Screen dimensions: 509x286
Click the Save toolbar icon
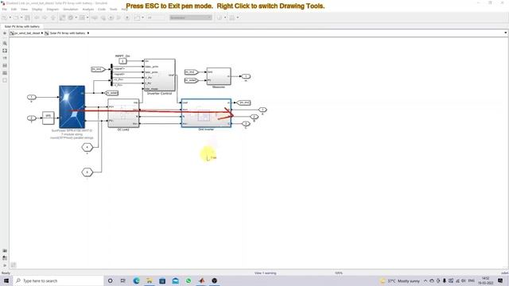click(27, 17)
